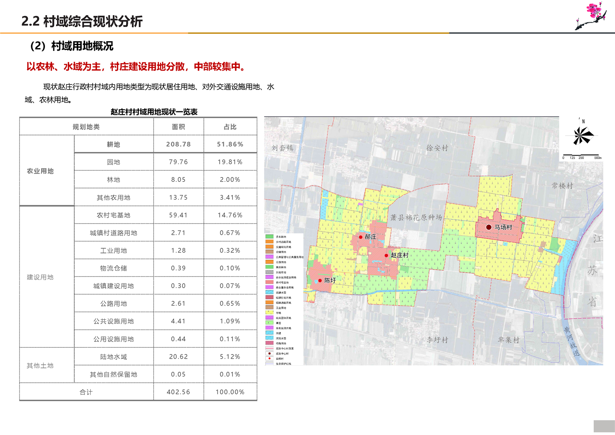The width and height of the screenshot is (615, 435).
Task: Click the red dot marking 郝庄
Action: click(361, 237)
